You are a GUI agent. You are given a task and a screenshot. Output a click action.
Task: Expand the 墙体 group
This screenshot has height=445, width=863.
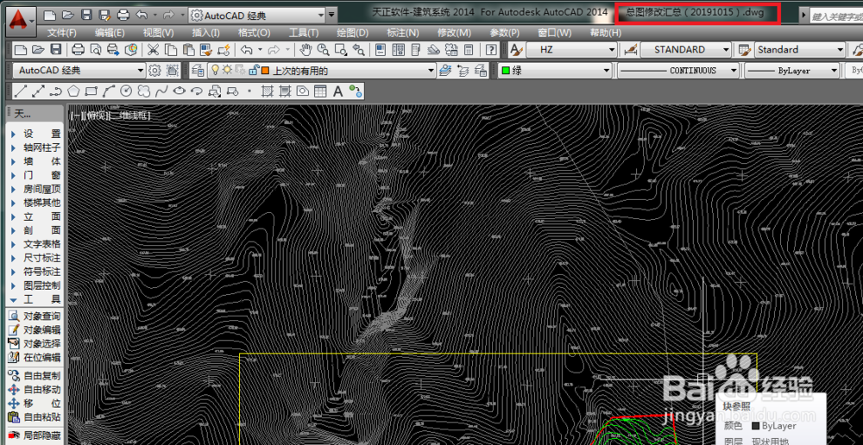coord(35,162)
